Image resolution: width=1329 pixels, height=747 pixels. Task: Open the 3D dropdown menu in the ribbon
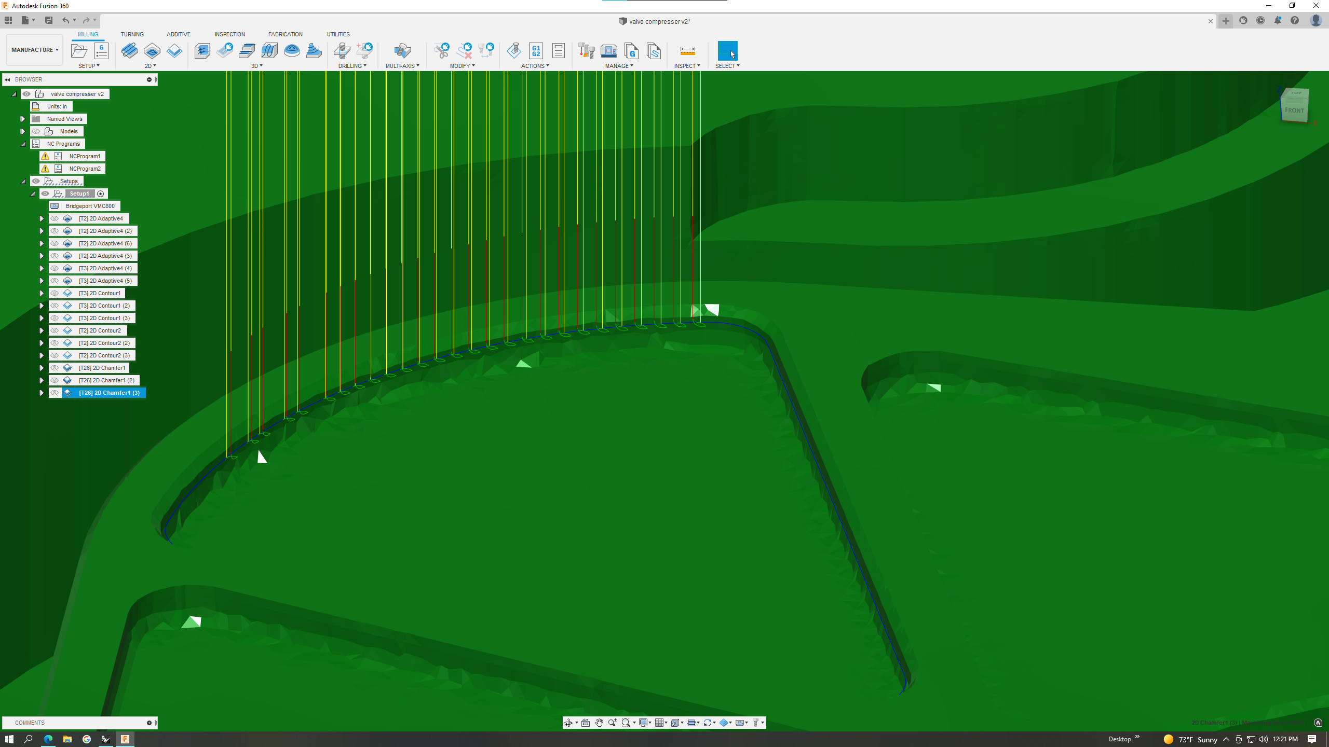[x=256, y=66]
